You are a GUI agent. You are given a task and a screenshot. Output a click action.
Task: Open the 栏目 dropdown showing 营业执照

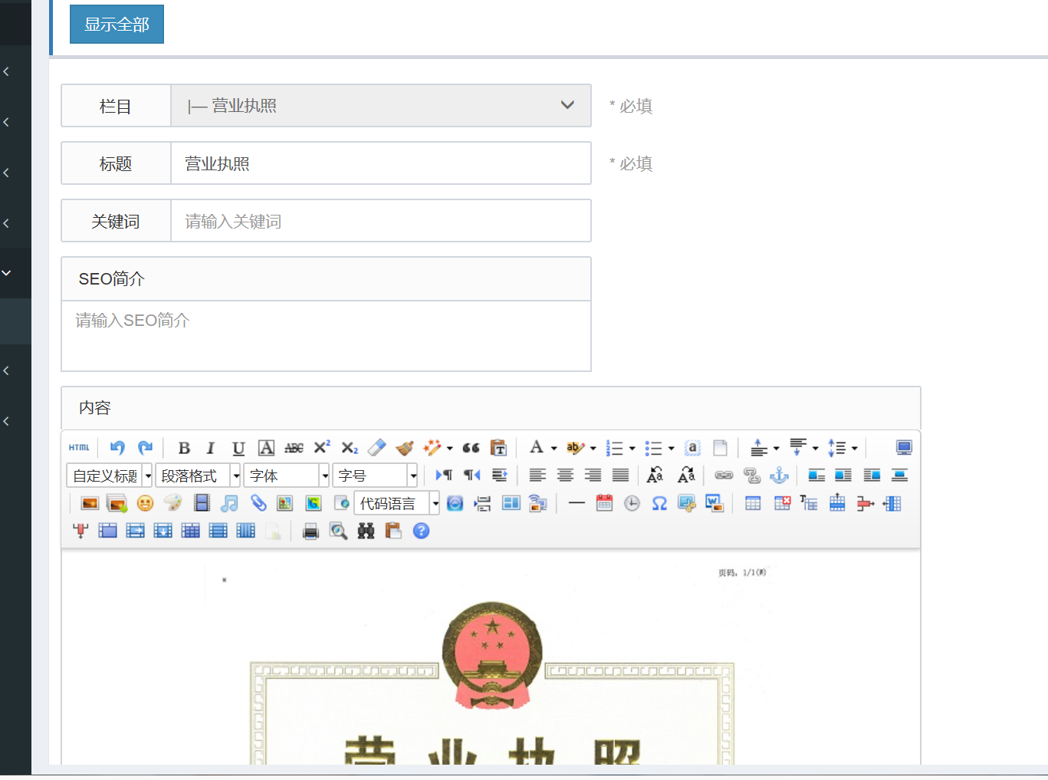coord(381,106)
